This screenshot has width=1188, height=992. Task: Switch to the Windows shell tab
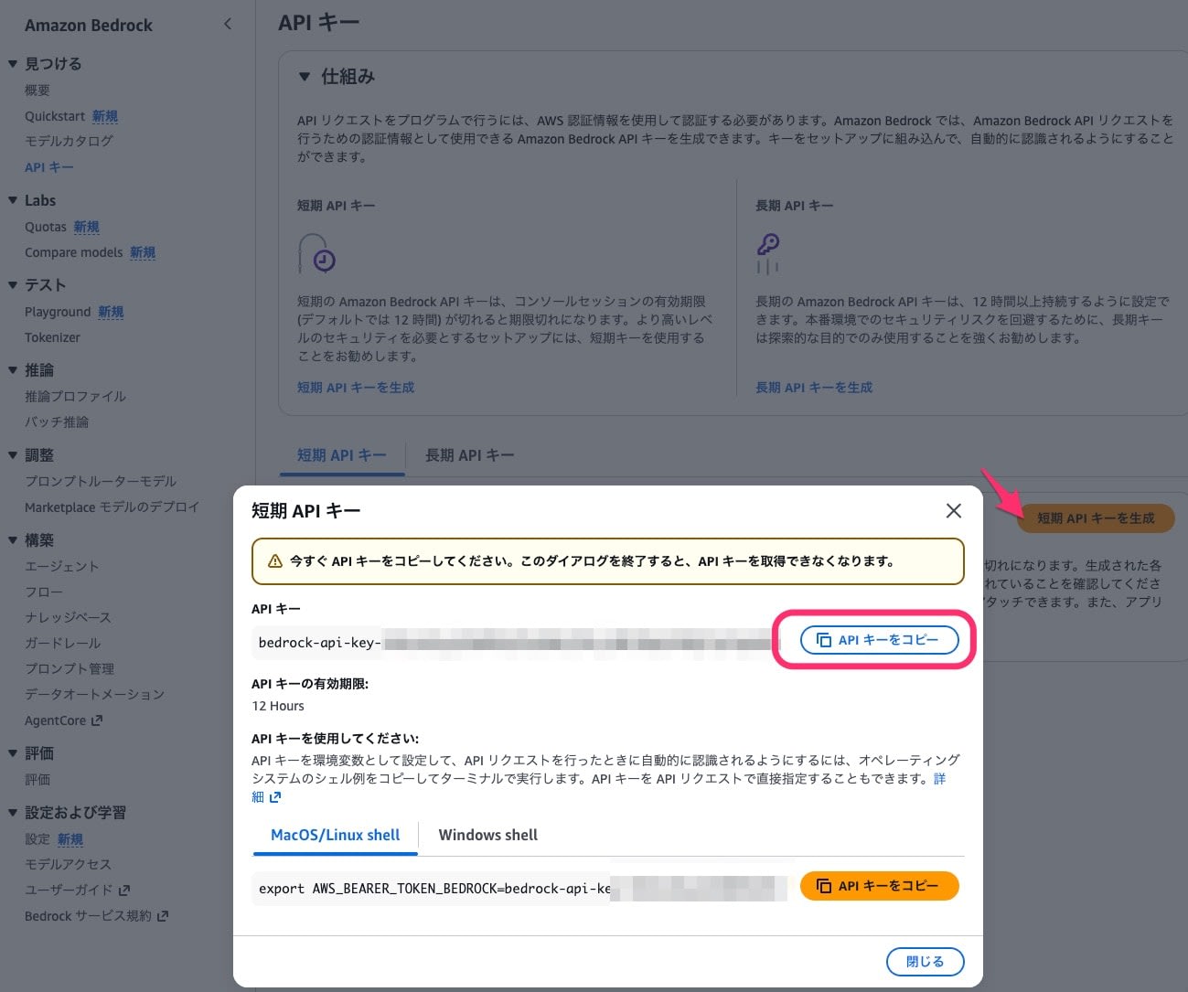[487, 835]
